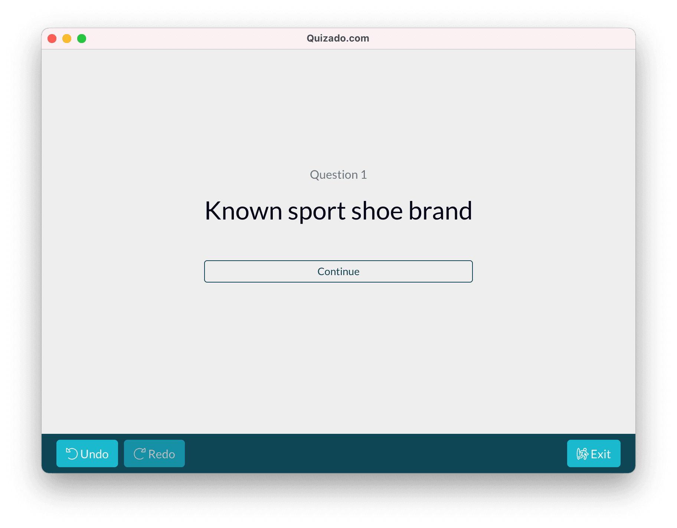The image size is (677, 528).
Task: Click Continue to proceed to the next question
Action: click(x=338, y=271)
